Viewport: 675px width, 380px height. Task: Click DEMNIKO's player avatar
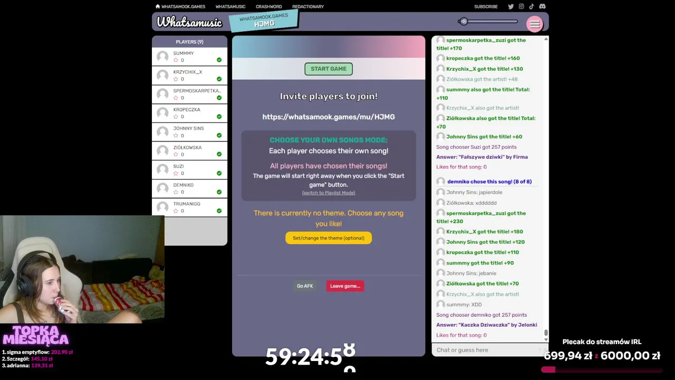tap(162, 188)
